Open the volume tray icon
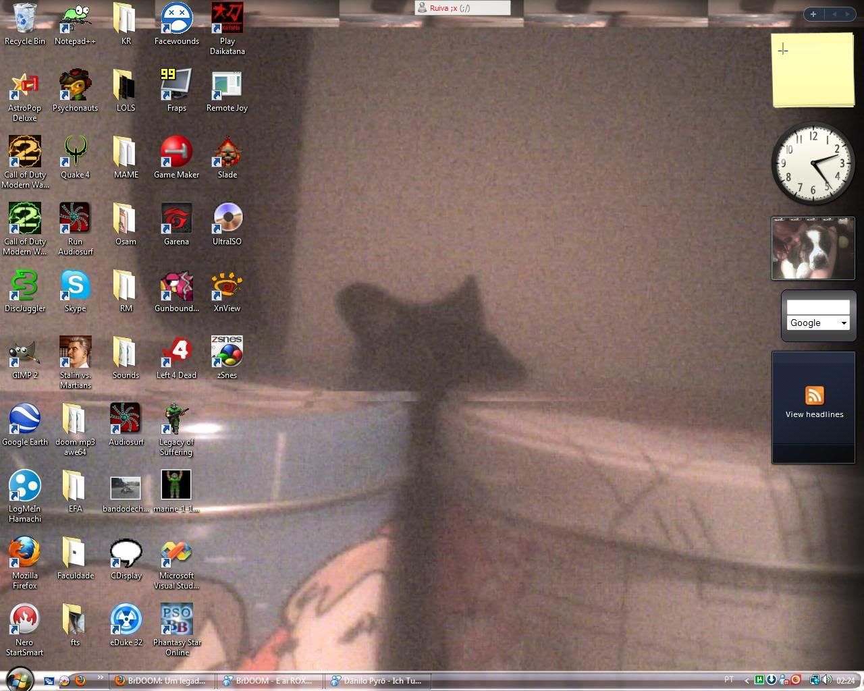Image resolution: width=864 pixels, height=691 pixels. coord(826,680)
